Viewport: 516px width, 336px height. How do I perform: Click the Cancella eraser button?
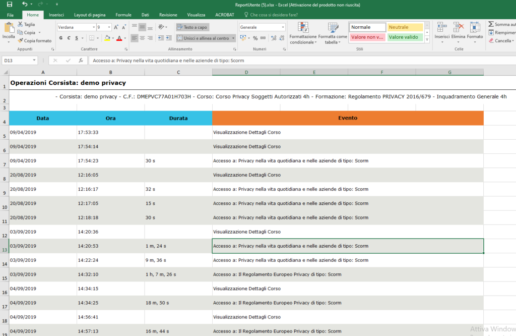click(x=501, y=40)
